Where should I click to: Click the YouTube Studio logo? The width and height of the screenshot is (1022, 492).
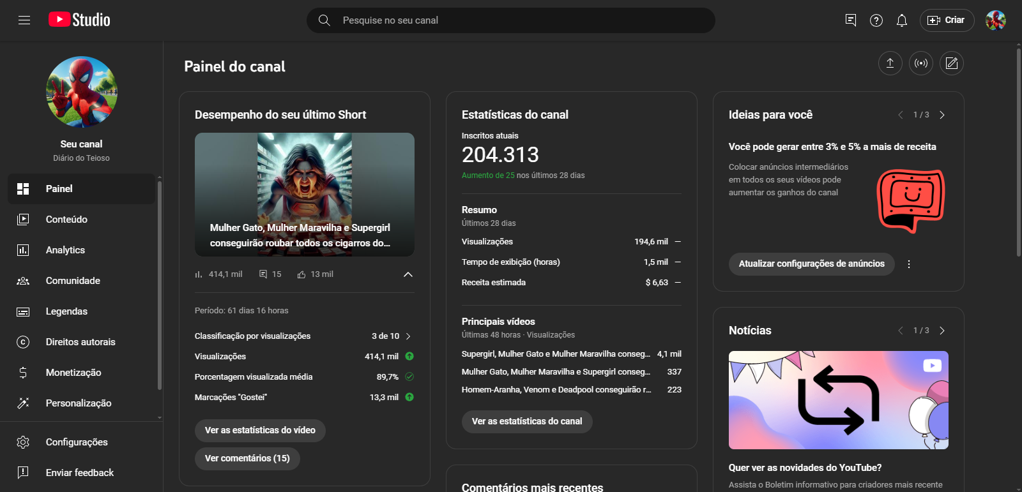pos(79,20)
